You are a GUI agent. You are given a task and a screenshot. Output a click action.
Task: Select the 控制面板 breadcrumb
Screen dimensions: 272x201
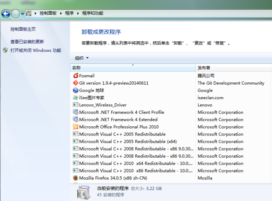pos(48,14)
